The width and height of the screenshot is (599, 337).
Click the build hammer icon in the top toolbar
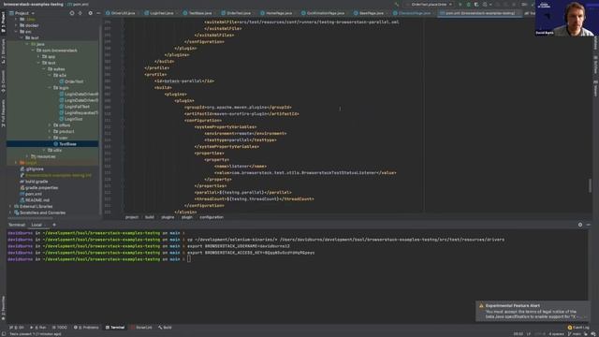coord(397,4)
